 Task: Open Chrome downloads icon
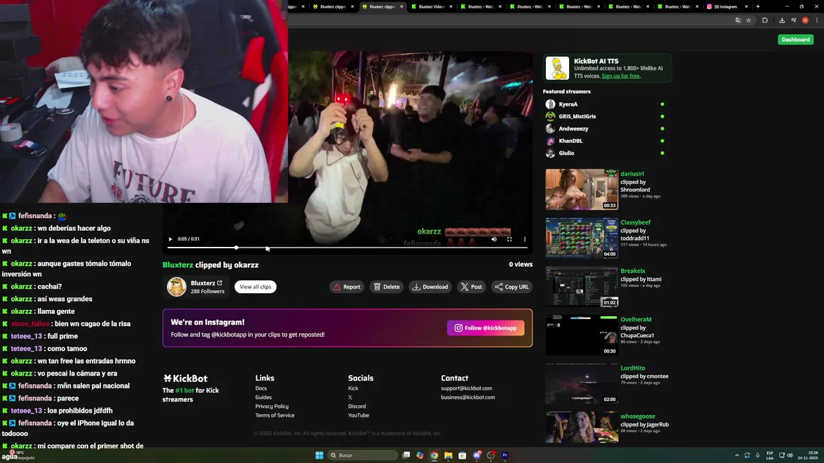click(x=782, y=21)
